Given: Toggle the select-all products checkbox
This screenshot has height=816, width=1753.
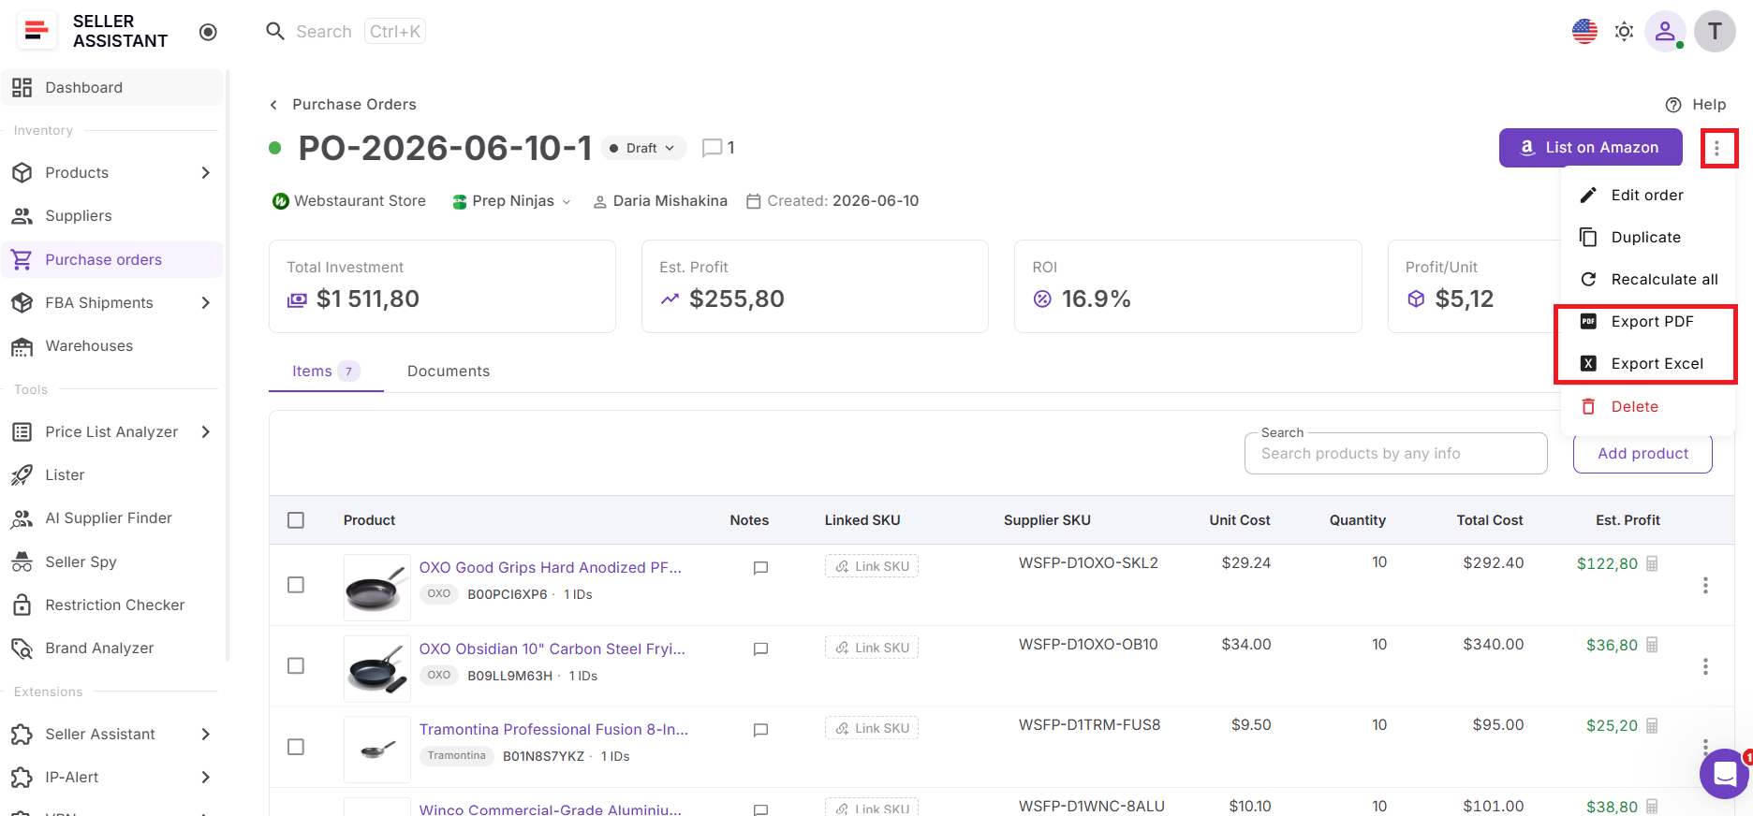Looking at the screenshot, I should click(x=296, y=520).
